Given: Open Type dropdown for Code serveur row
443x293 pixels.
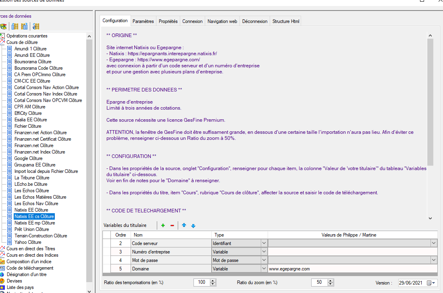Looking at the screenshot, I should 264,243.
